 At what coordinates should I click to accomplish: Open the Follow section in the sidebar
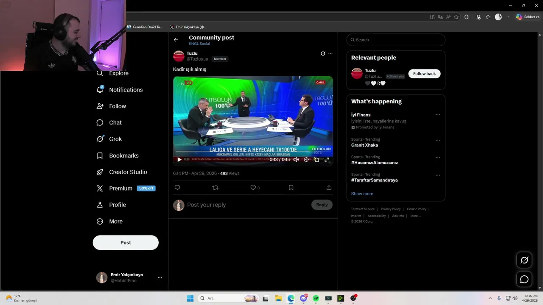pos(112,106)
